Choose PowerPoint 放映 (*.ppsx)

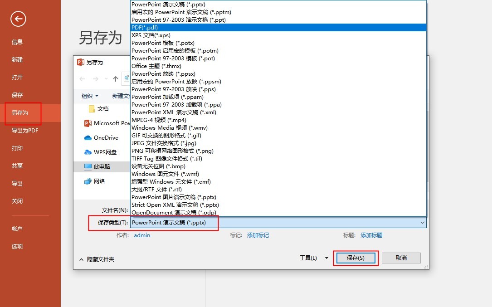278,74
